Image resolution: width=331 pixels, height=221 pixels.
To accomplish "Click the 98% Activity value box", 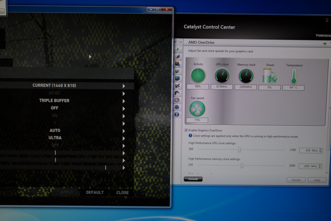I will [x=198, y=87].
